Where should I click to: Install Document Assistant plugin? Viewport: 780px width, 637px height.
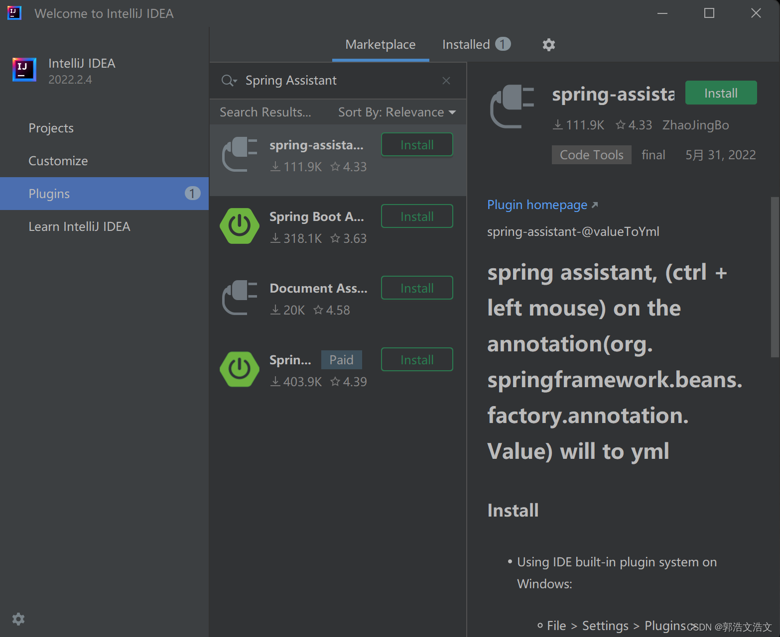click(x=417, y=288)
